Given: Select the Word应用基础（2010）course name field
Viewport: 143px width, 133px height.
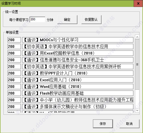Looking at the screenshot, I should 78,87.
